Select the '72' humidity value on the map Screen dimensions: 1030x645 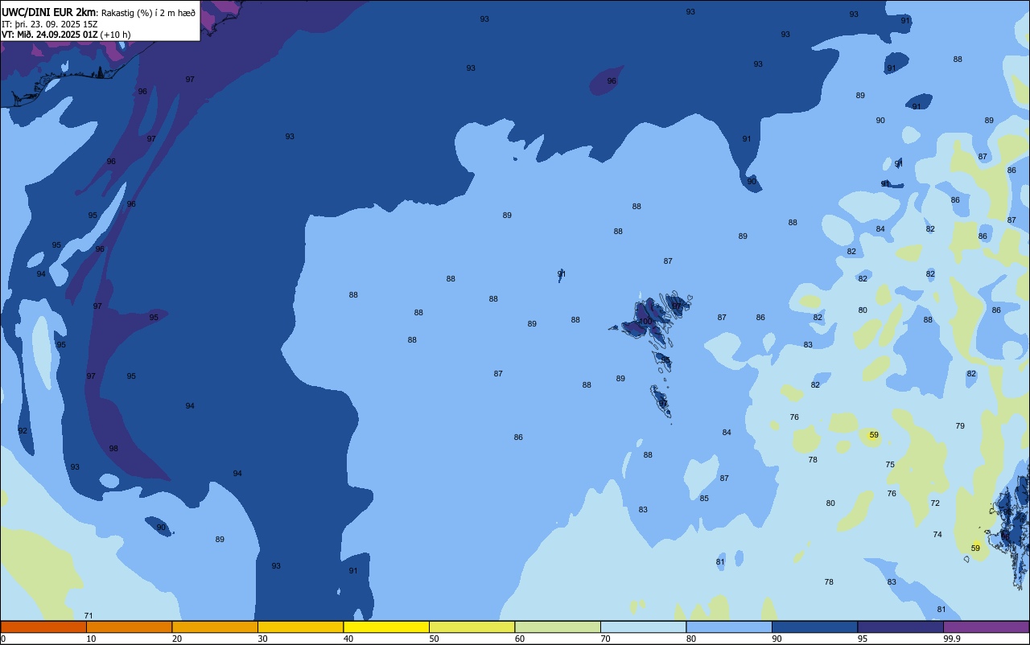[935, 503]
